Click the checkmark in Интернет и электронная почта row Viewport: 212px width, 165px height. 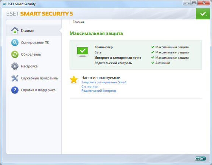coord(153,58)
